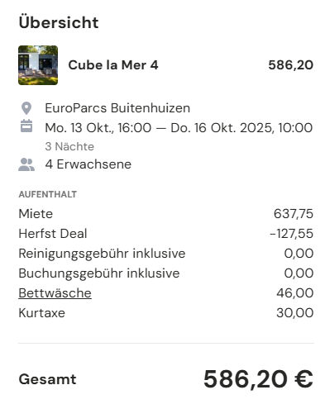Click the guests people icon
This screenshot has height=404, width=325.
(26, 164)
